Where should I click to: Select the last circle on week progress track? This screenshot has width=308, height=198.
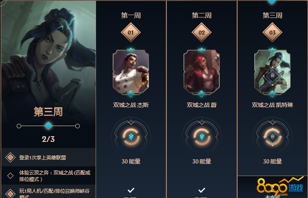coord(77,126)
